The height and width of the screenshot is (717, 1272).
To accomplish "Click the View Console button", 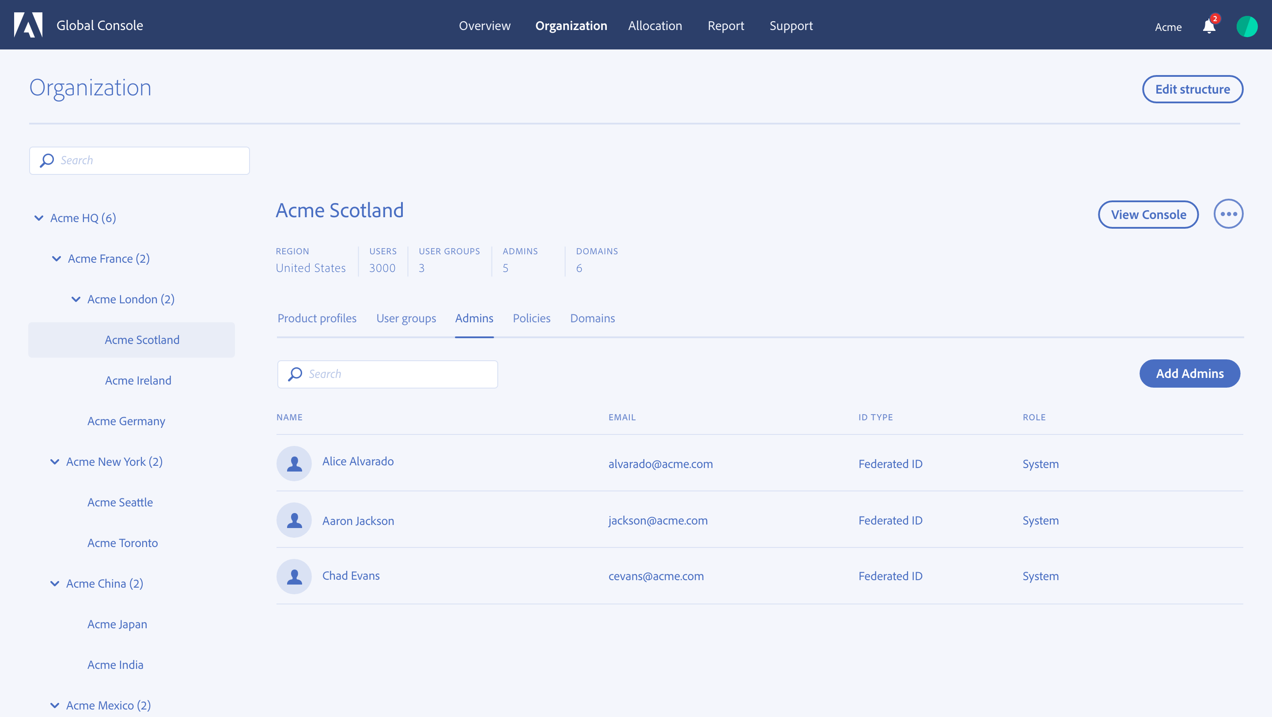I will tap(1148, 214).
